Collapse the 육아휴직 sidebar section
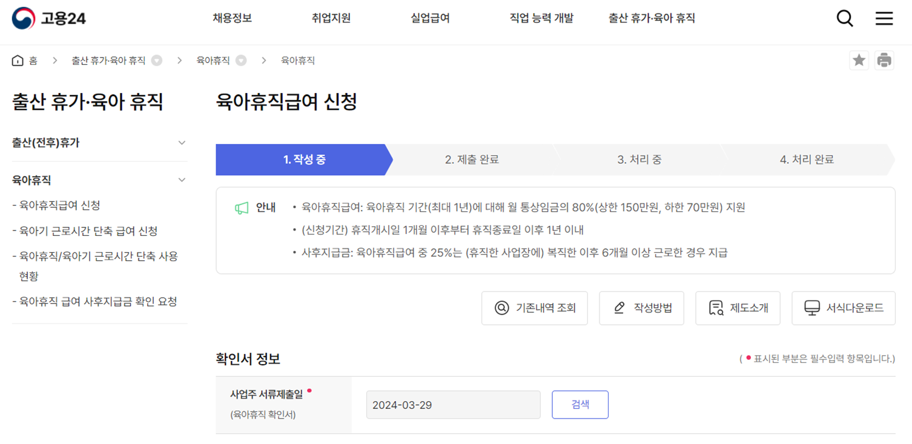The width and height of the screenshot is (912, 444). (182, 180)
